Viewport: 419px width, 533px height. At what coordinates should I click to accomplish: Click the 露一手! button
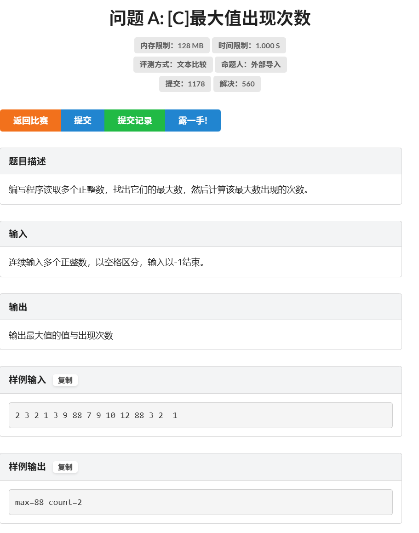[x=193, y=120]
